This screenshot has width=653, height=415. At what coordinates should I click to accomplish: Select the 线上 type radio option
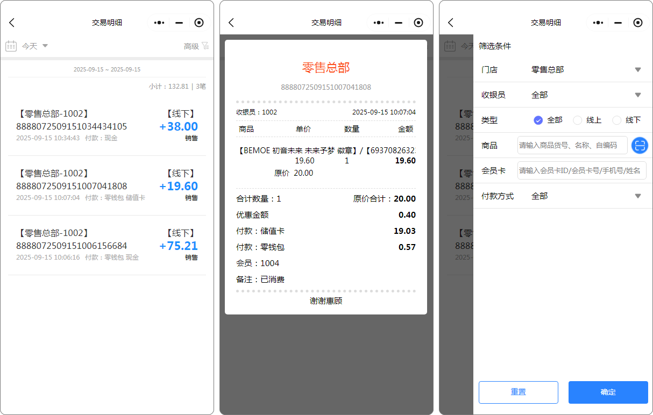click(578, 120)
